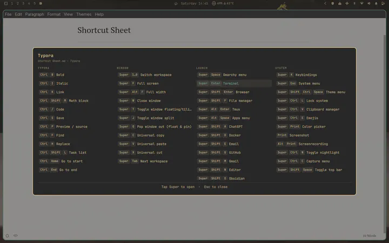389x243 pixels.
Task: Click the System menu shortcut entry
Action: coord(298,84)
